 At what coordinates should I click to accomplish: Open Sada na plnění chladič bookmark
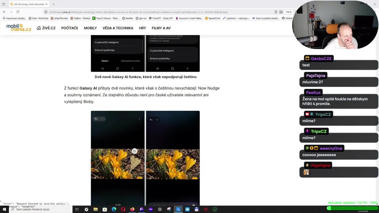point(266,18)
